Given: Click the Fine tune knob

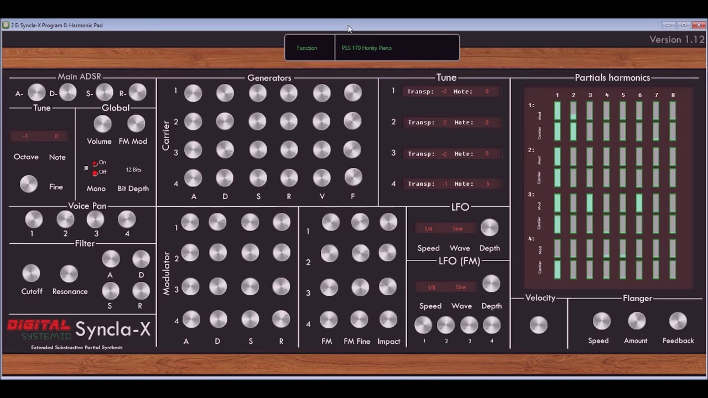Looking at the screenshot, I should pyautogui.click(x=29, y=184).
